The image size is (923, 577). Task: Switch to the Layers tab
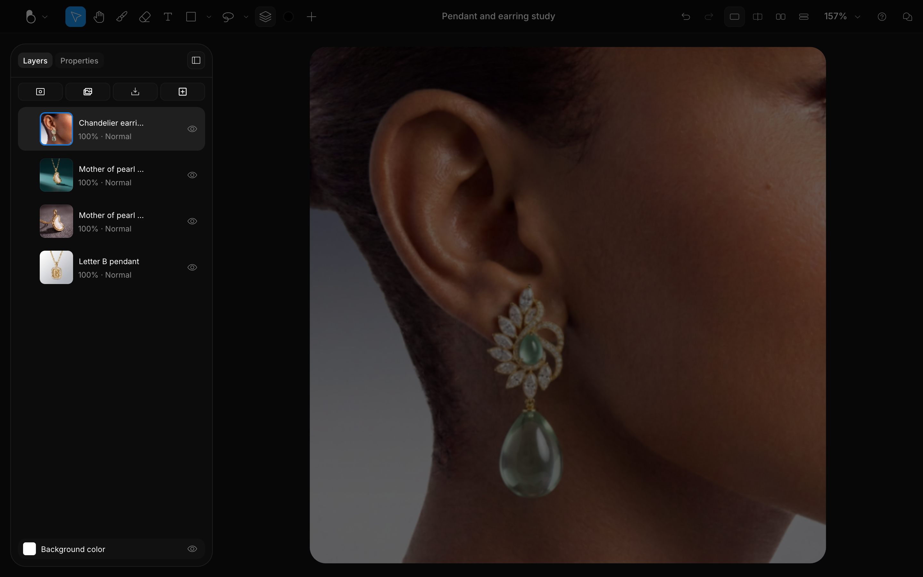pyautogui.click(x=35, y=61)
